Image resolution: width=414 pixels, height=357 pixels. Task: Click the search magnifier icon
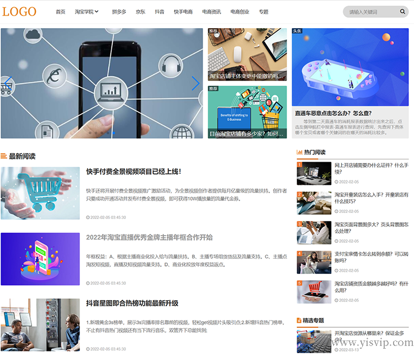[x=403, y=12]
